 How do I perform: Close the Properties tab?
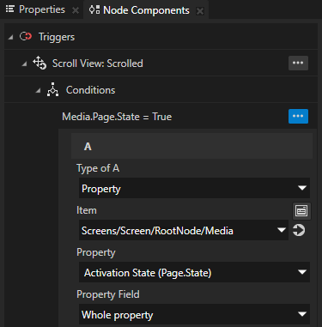coord(76,10)
